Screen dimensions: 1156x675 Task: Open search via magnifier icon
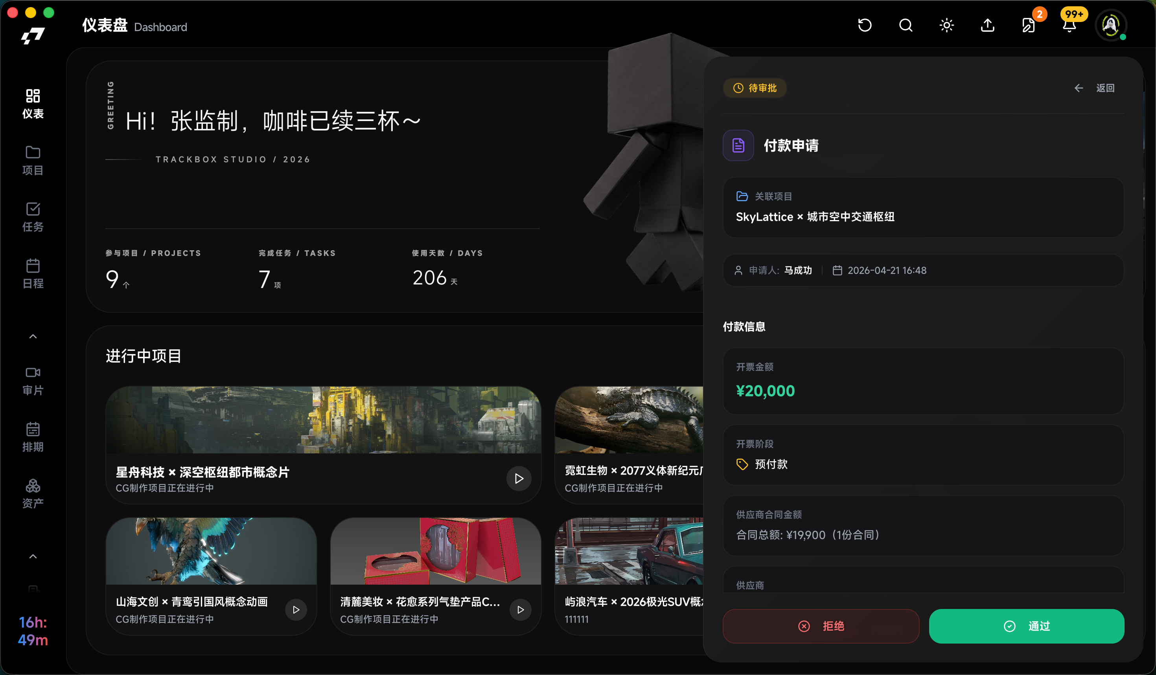coord(906,25)
